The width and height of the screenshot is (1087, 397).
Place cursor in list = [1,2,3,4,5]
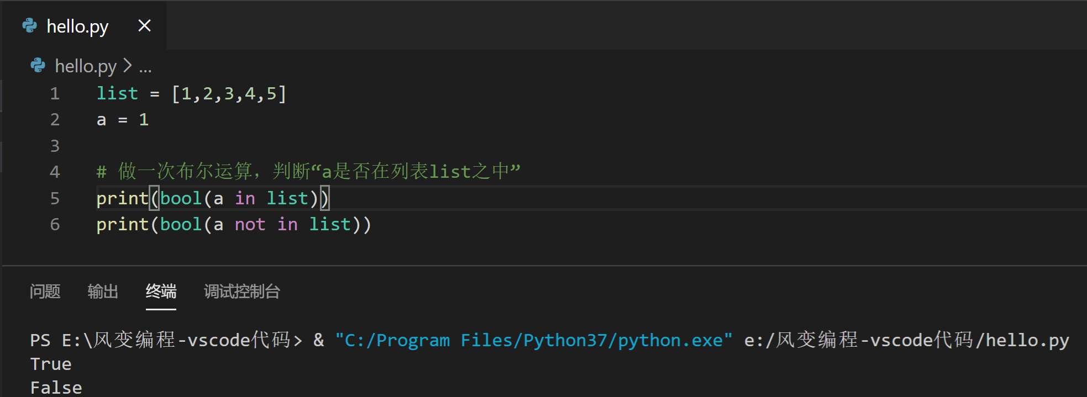192,93
